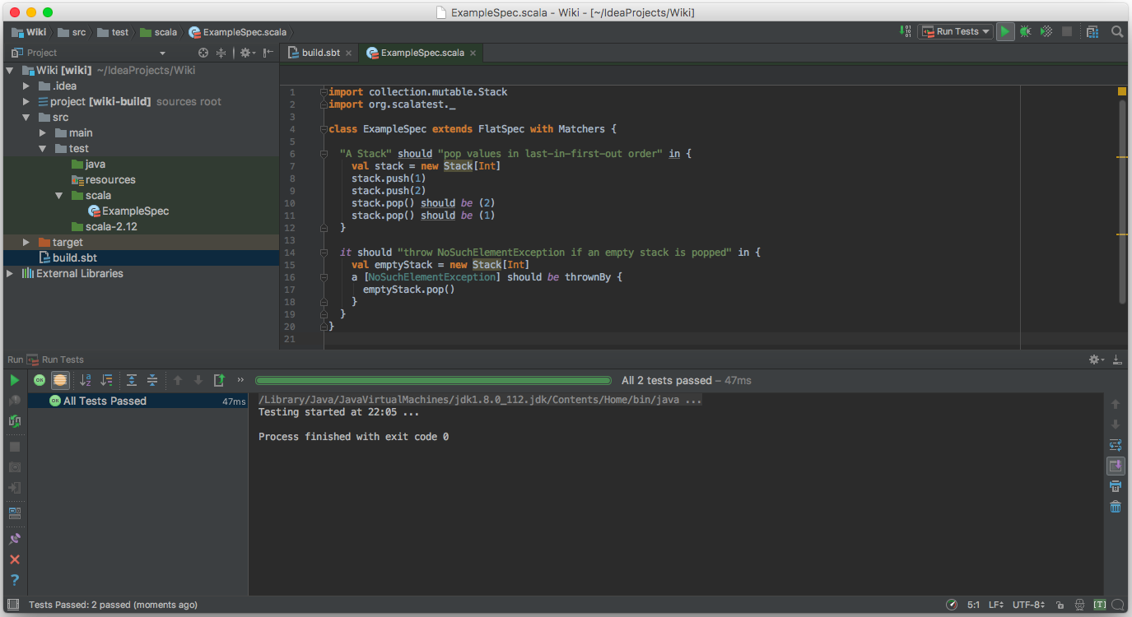This screenshot has width=1132, height=617.
Task: Hide the Run tool window
Action: point(1117,360)
